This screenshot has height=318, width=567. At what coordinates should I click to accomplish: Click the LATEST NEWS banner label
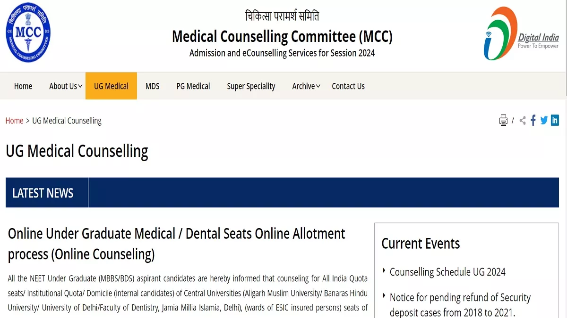click(43, 193)
